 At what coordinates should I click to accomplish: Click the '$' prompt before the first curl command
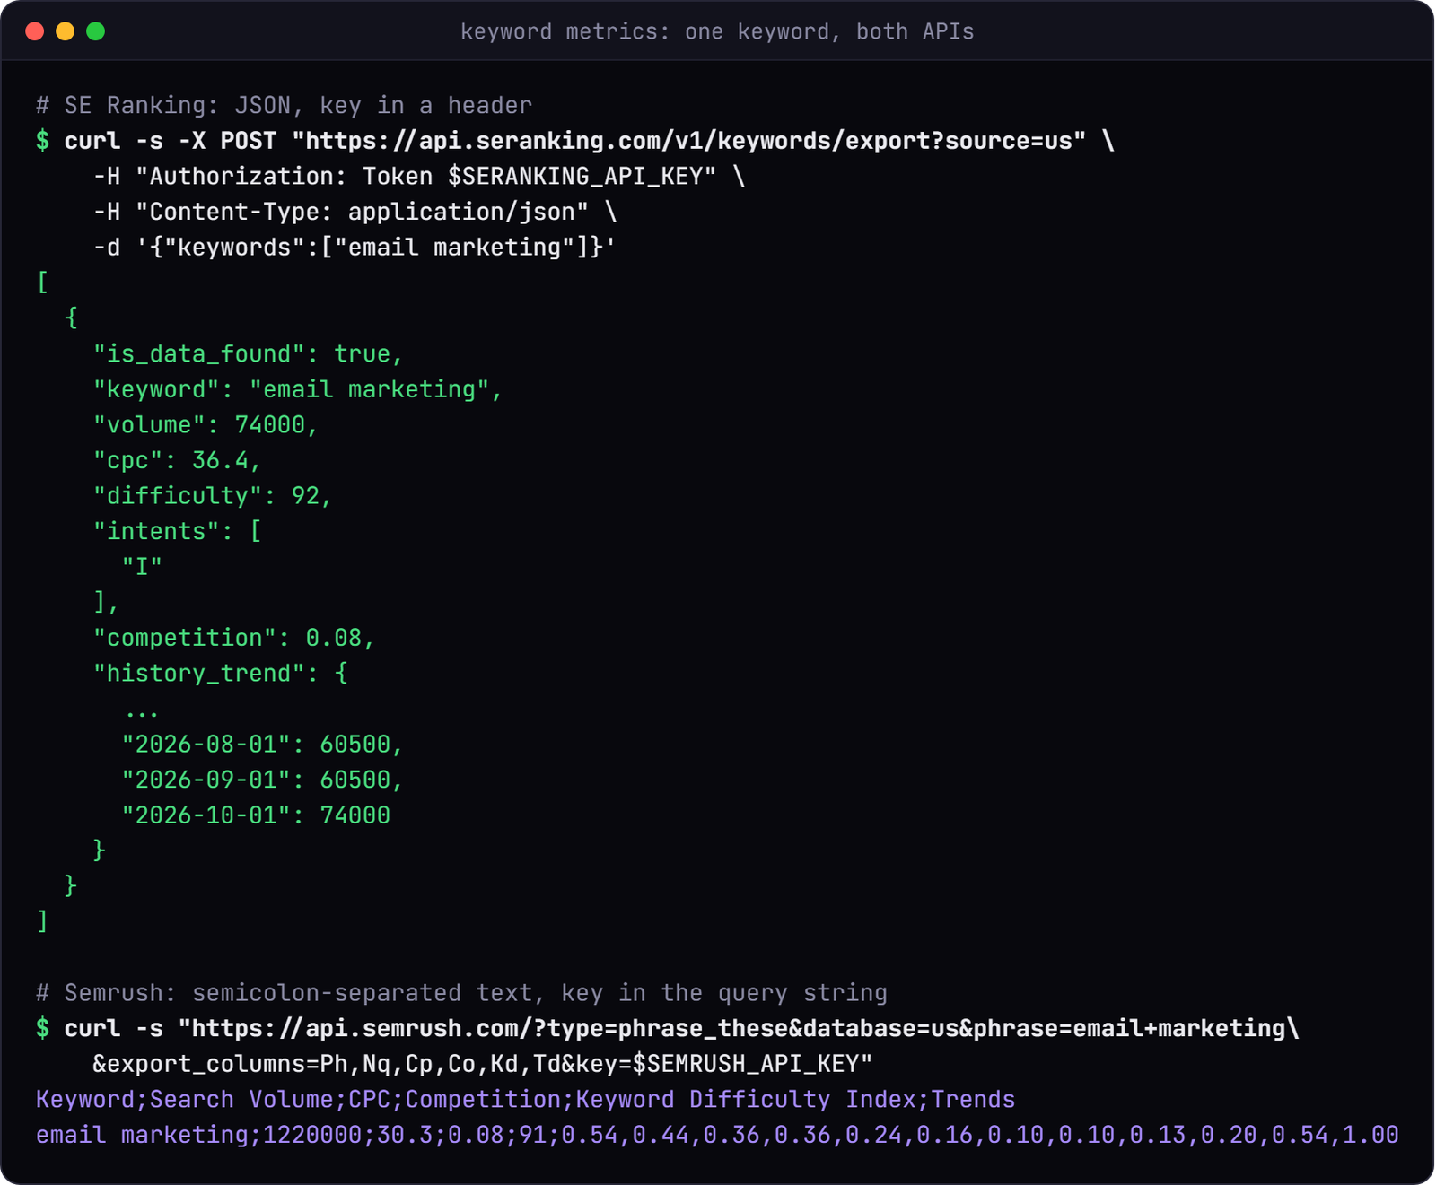pyautogui.click(x=42, y=141)
